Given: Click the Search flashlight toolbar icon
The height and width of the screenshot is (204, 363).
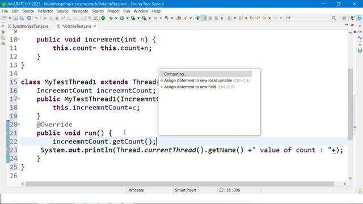Looking at the screenshot, I should pos(185,18).
